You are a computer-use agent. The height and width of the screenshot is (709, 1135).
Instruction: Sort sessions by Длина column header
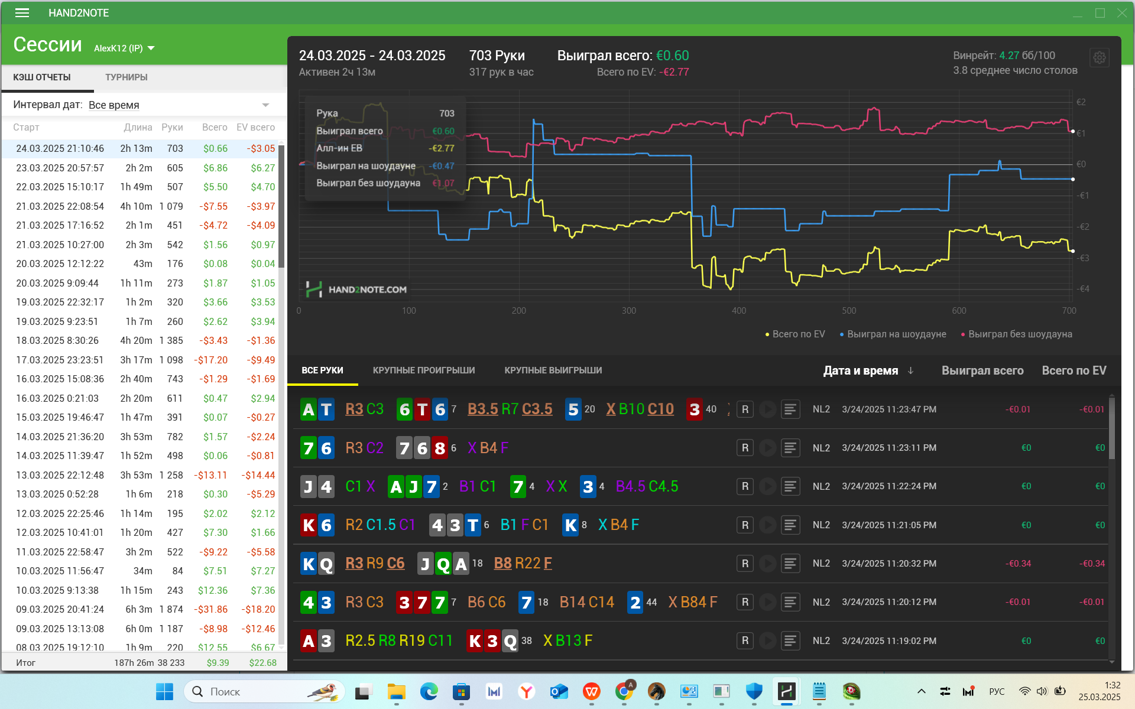(x=138, y=128)
